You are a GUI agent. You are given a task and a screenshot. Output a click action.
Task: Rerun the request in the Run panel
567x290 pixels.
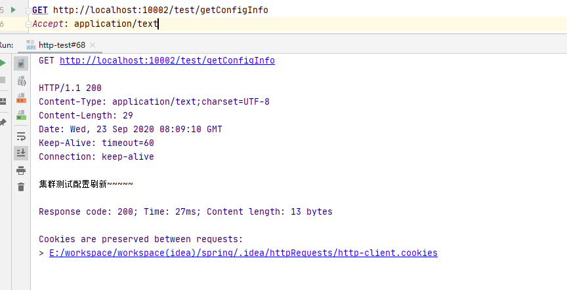[x=3, y=63]
